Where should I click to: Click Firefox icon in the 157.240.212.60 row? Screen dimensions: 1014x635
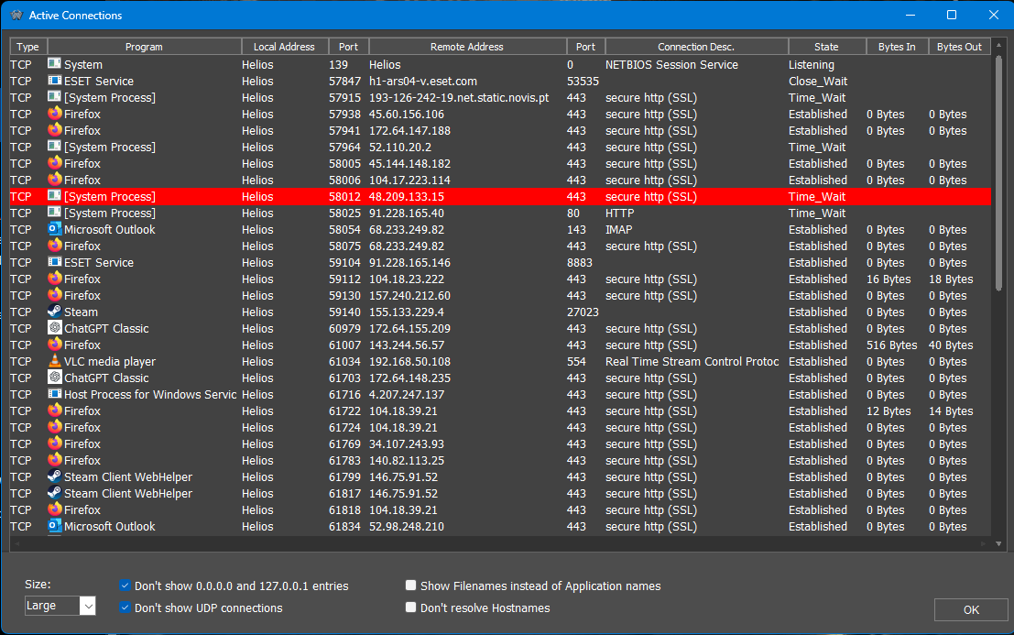coord(54,295)
